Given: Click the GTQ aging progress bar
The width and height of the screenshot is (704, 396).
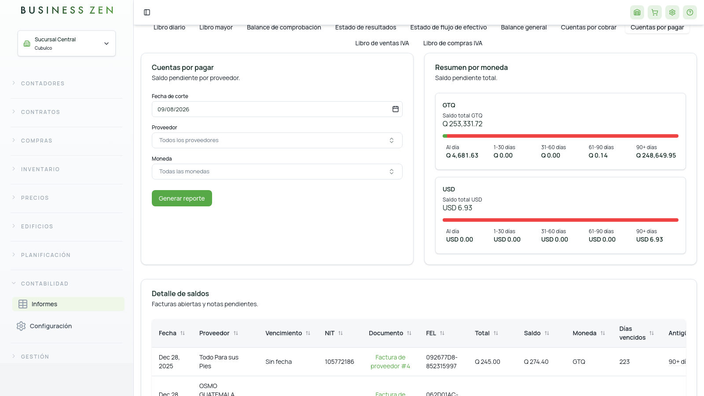Looking at the screenshot, I should click(x=561, y=136).
